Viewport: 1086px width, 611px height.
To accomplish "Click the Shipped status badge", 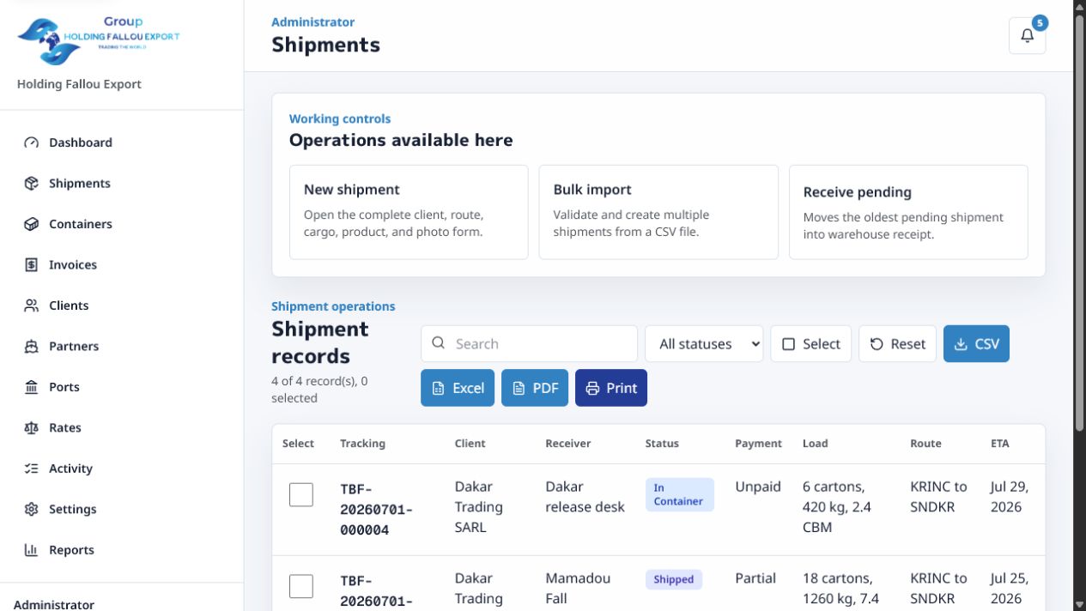I will point(674,579).
